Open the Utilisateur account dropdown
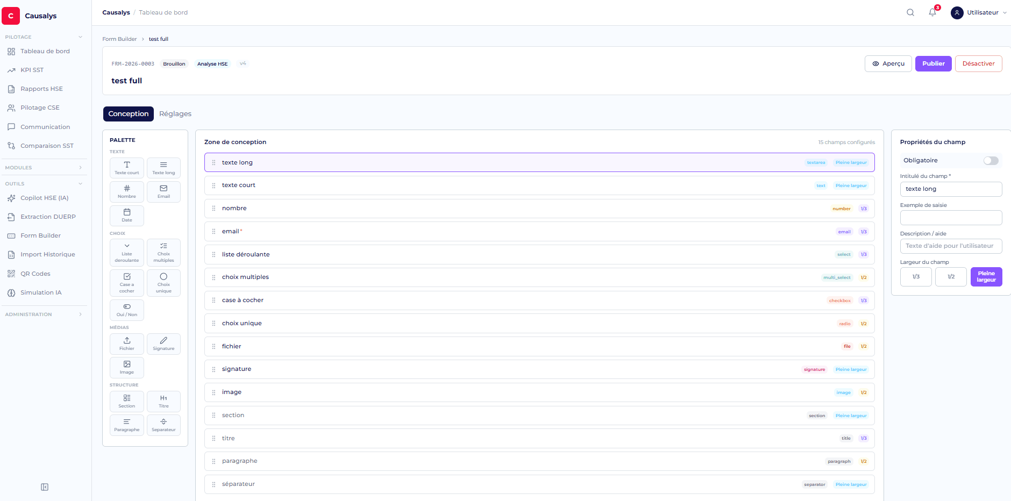The height and width of the screenshot is (501, 1011). pos(979,12)
